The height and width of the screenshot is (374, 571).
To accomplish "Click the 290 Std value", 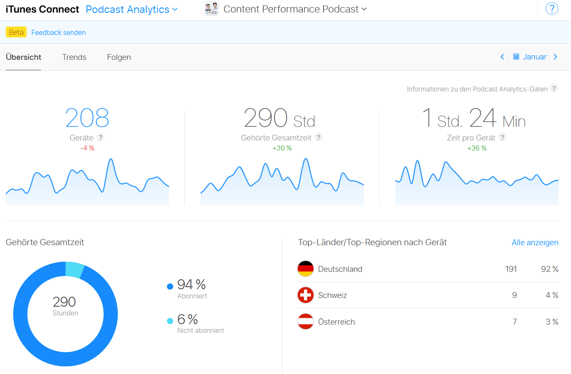I will coord(279,118).
